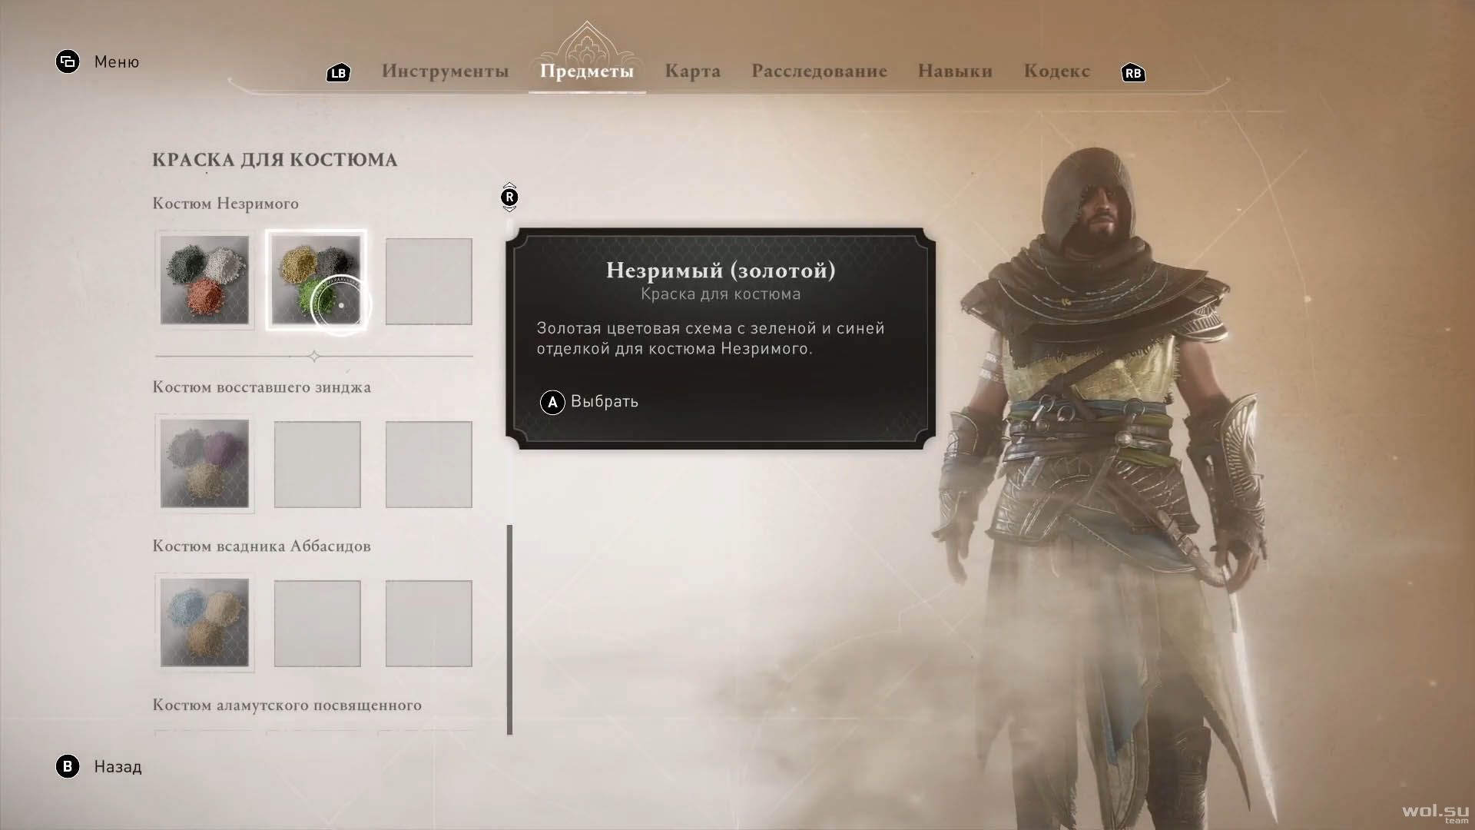Select the empty third Незримого dye slot
This screenshot has height=830, width=1475.
coord(429,281)
